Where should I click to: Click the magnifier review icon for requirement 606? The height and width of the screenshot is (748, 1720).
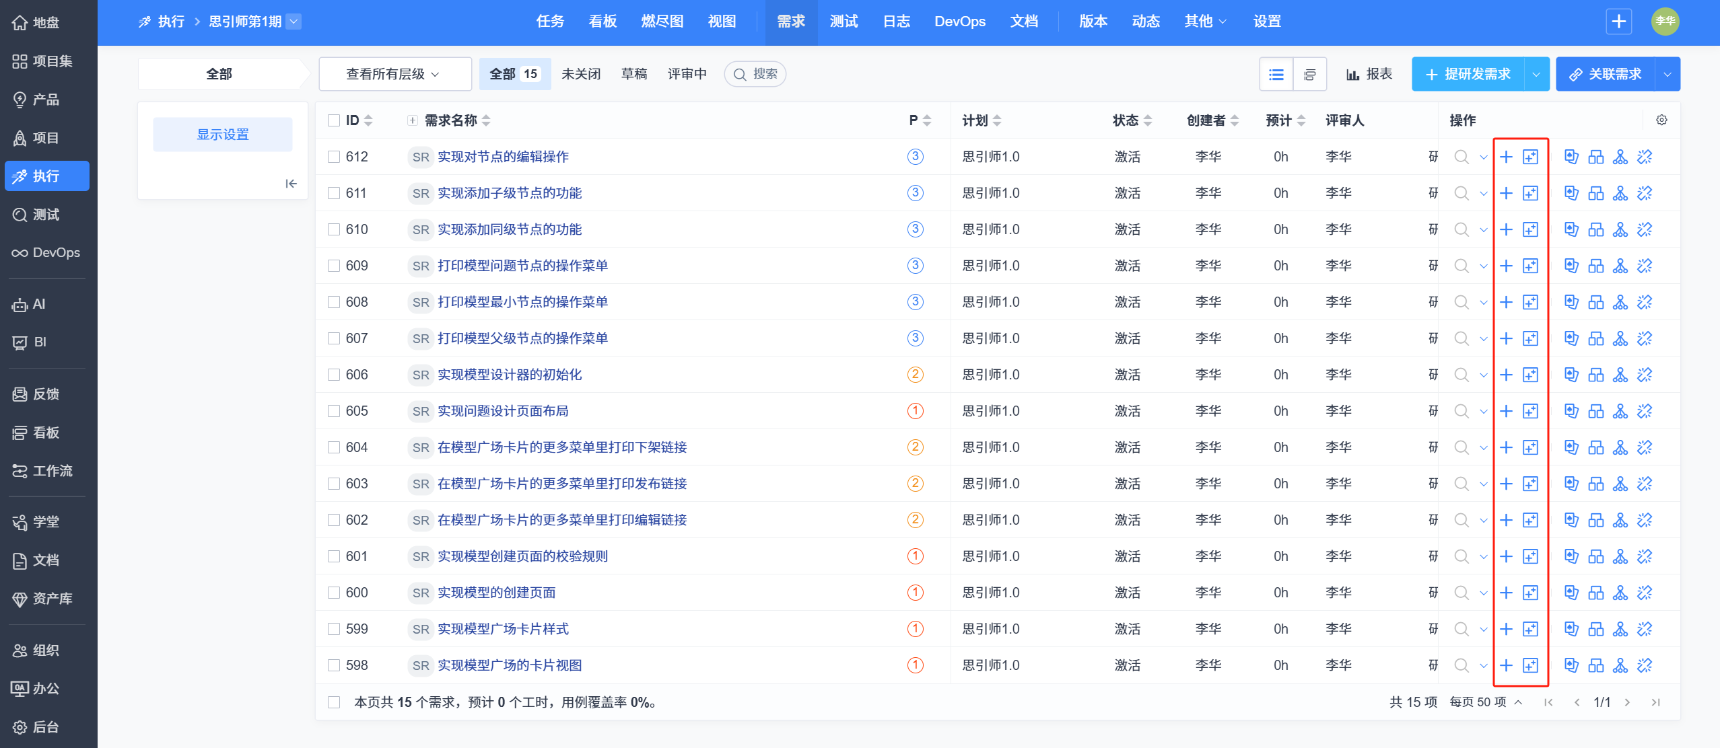[1461, 375]
